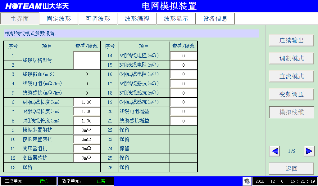
Task: Click the speaker icon in status bar
Action: [247, 181]
